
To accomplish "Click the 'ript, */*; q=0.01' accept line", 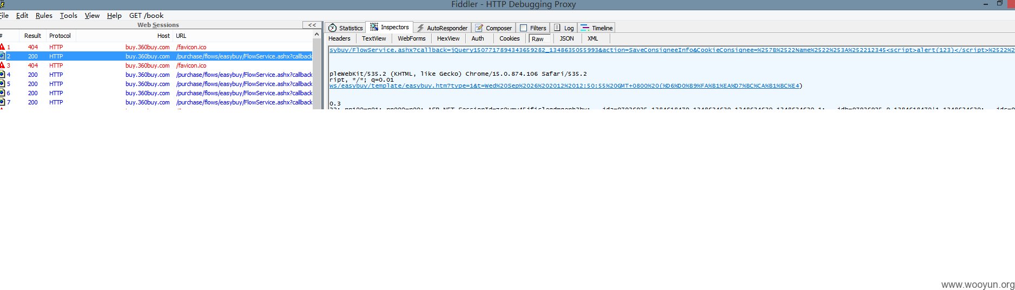I will click(x=361, y=80).
